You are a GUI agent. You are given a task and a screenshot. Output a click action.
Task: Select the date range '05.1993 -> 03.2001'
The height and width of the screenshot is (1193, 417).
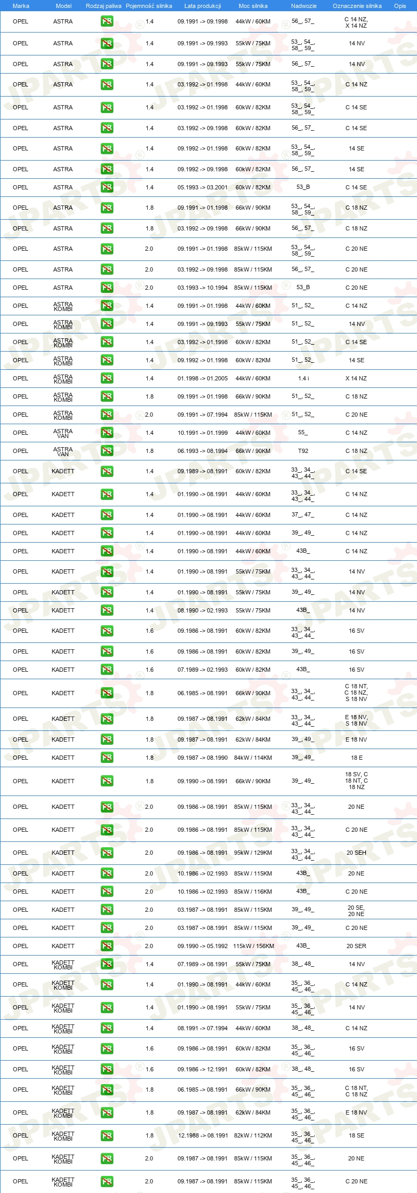(203, 187)
